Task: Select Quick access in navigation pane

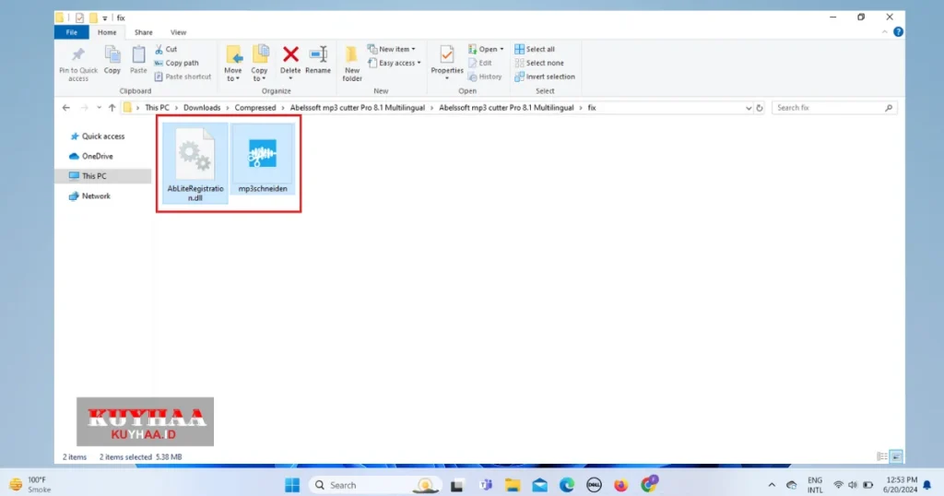Action: click(x=98, y=136)
